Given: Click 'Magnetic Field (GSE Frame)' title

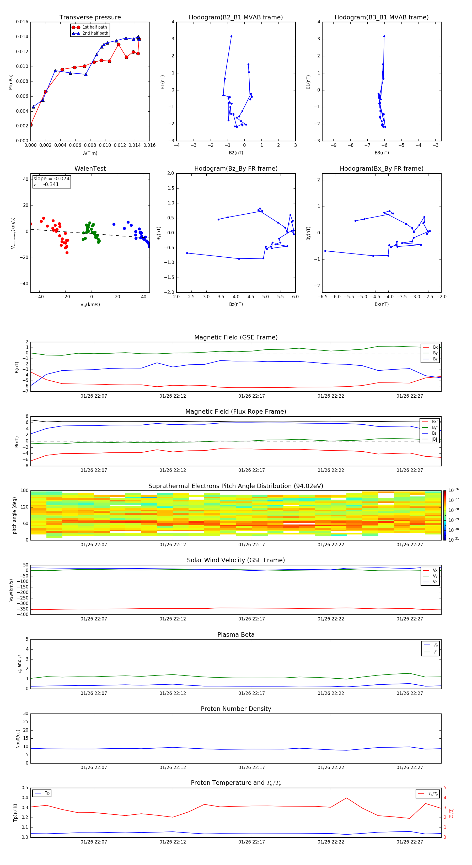Looking at the screenshot, I should point(236,337).
